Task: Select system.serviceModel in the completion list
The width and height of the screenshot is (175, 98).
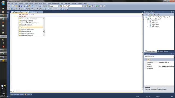Action: pos(31,21)
